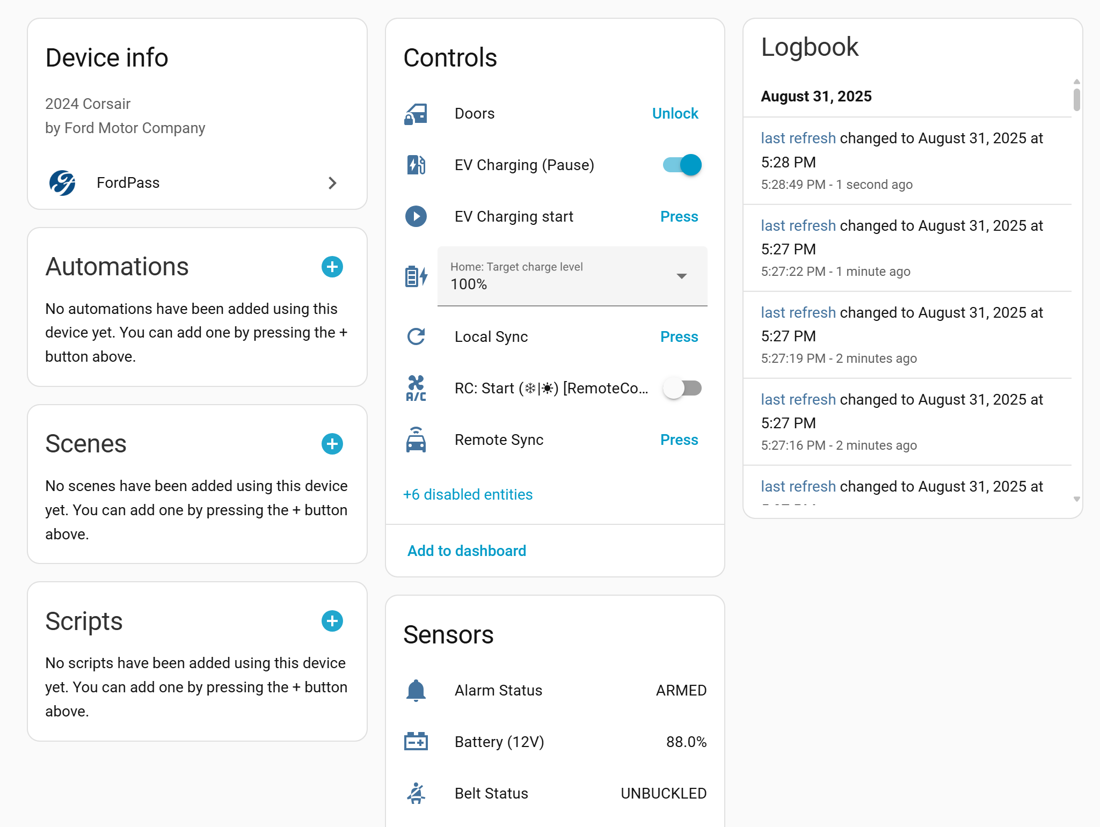
Task: Open Home Target charge level dropdown
Action: 572,276
